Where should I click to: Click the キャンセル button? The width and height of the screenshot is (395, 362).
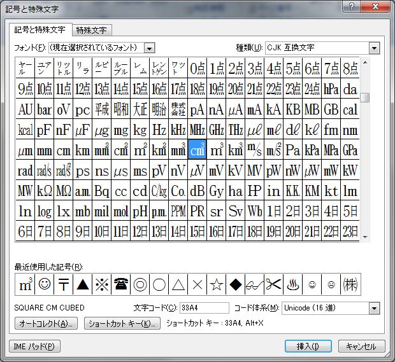pyautogui.click(x=361, y=346)
